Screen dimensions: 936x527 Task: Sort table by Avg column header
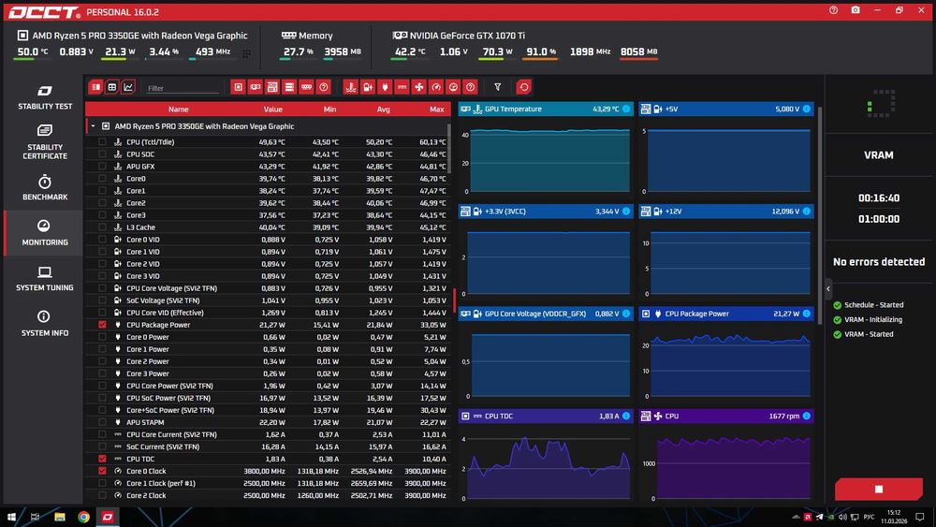[x=383, y=110]
